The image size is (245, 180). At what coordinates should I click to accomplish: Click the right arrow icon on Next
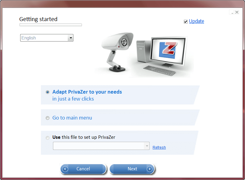coord(150,169)
